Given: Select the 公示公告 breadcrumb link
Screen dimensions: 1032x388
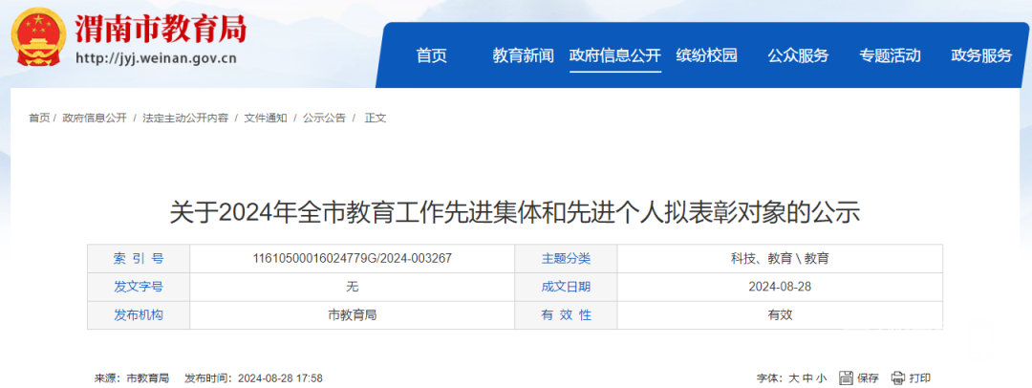Looking at the screenshot, I should (x=324, y=119).
